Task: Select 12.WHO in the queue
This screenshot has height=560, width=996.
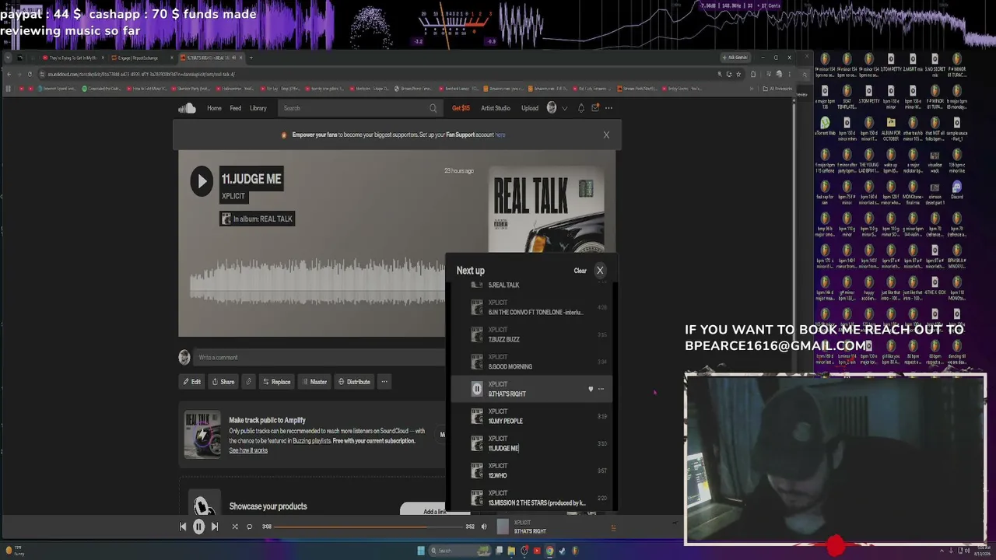Action: pos(531,471)
